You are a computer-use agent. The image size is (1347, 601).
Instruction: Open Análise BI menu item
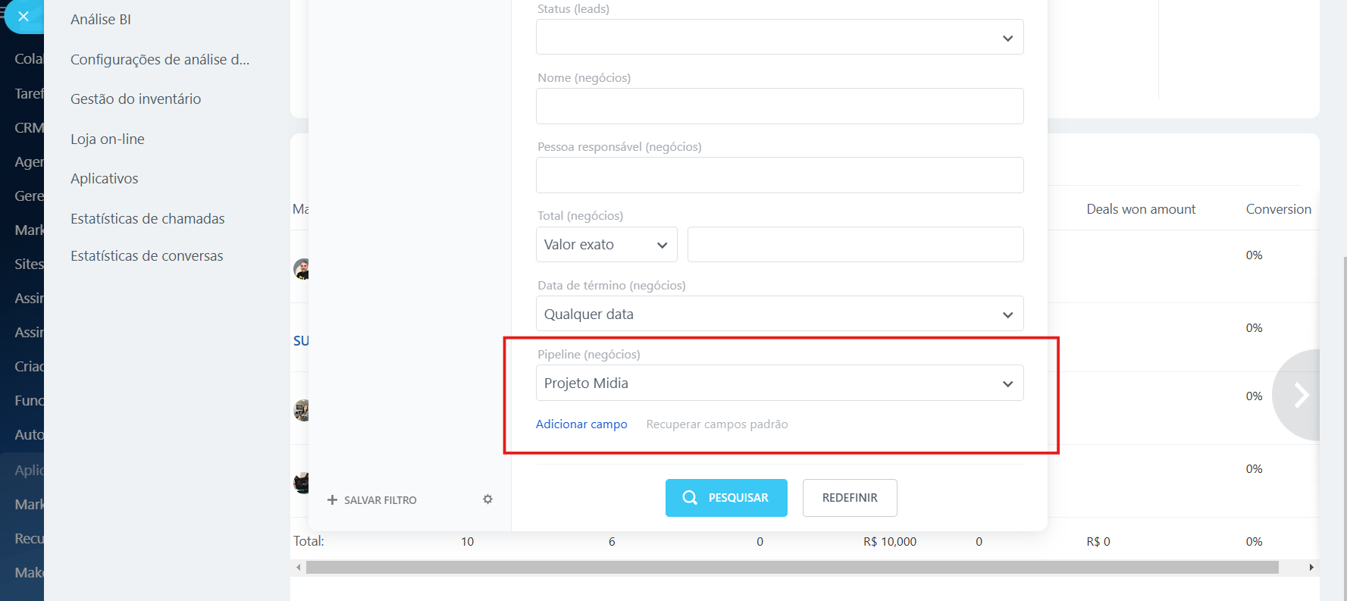101,20
